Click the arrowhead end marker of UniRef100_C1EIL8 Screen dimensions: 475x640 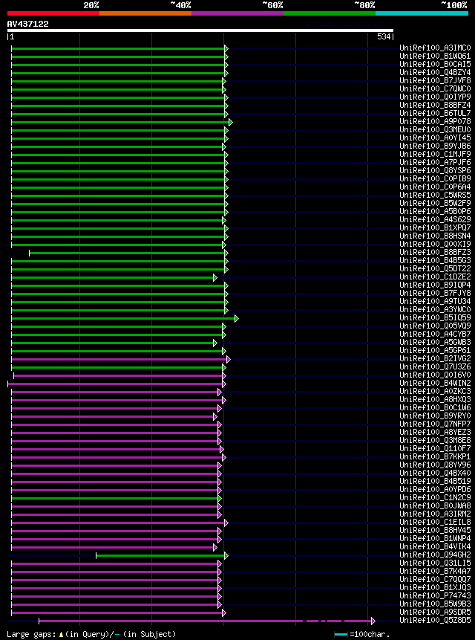pyautogui.click(x=226, y=523)
